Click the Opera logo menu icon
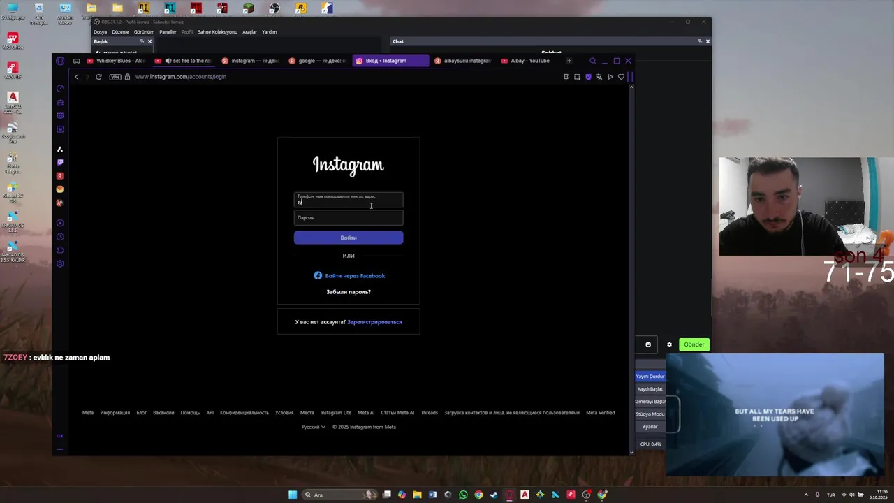 click(60, 61)
